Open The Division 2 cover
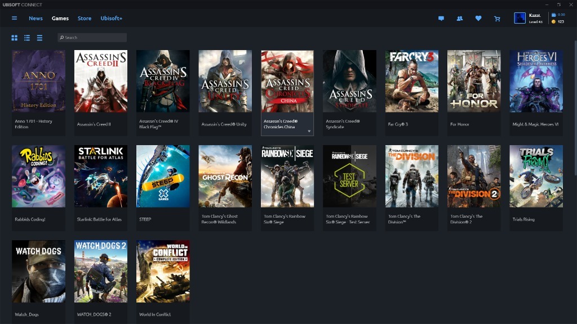 coord(474,176)
